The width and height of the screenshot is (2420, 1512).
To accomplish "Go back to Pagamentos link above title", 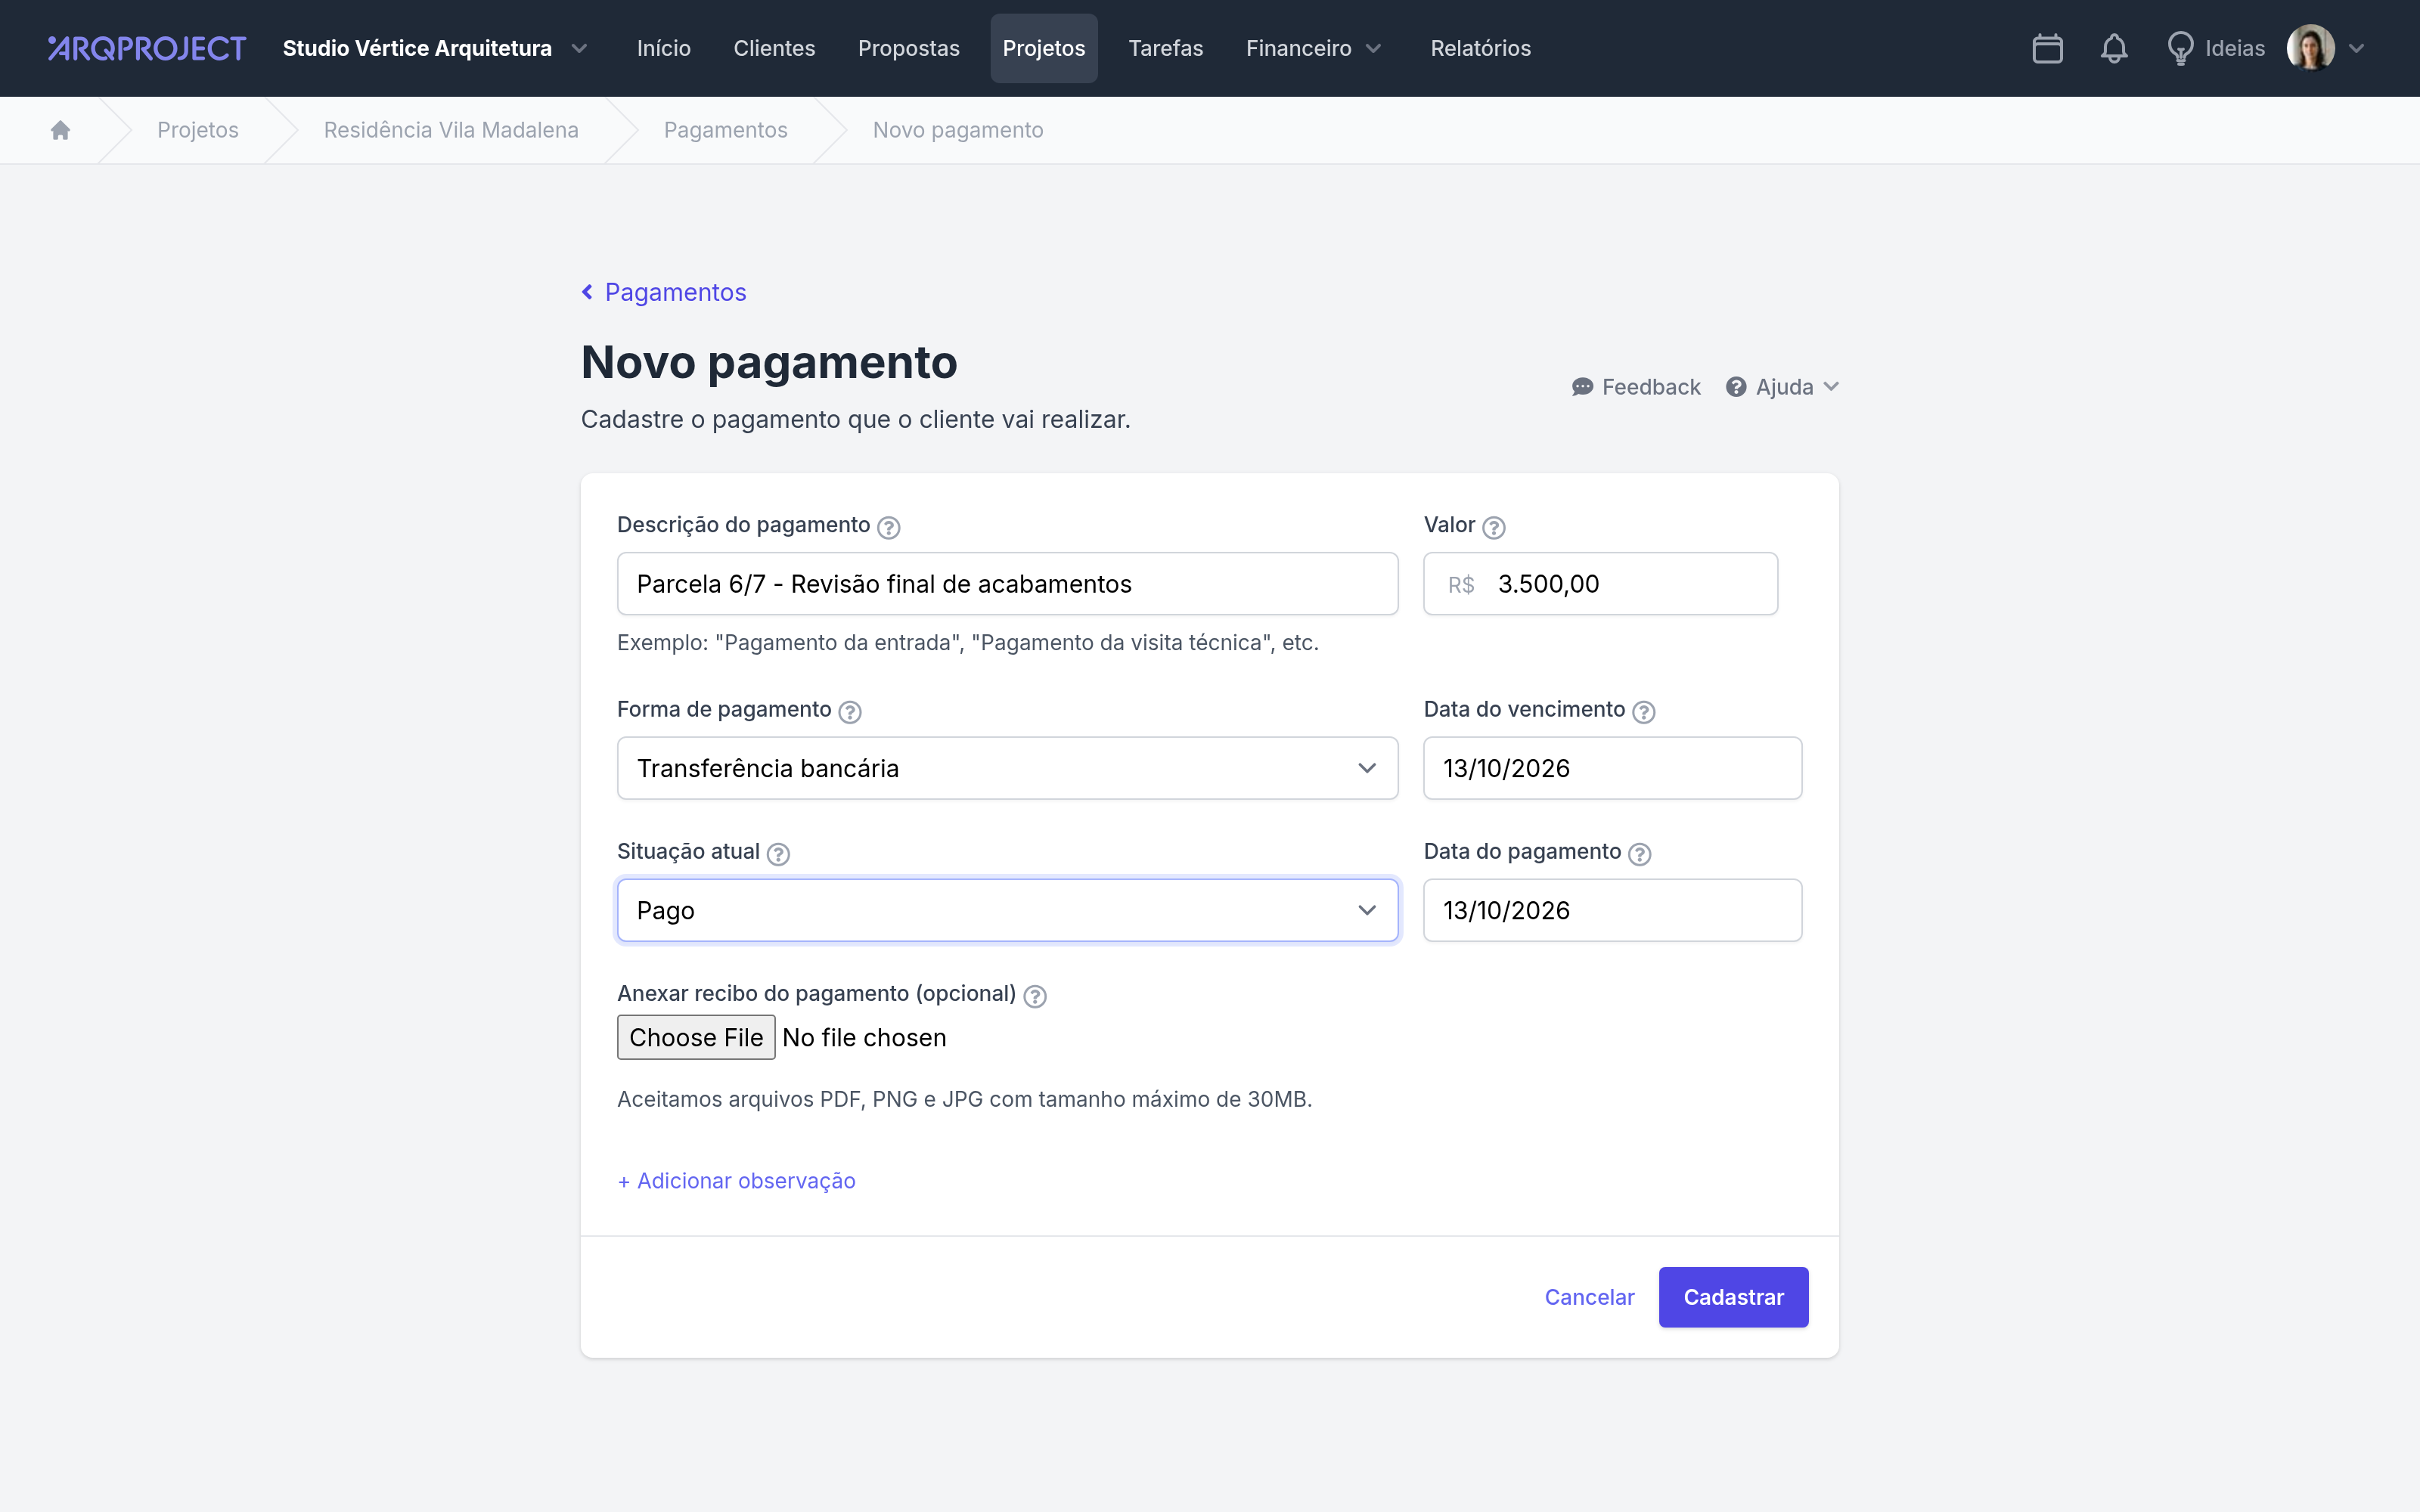I will point(664,292).
